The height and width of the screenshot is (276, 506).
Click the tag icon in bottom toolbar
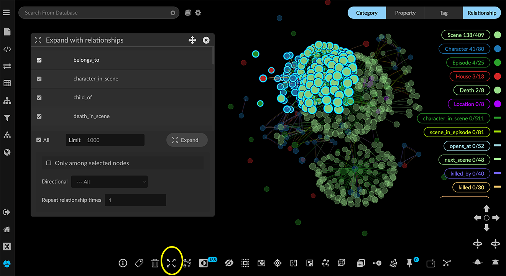[139, 263]
